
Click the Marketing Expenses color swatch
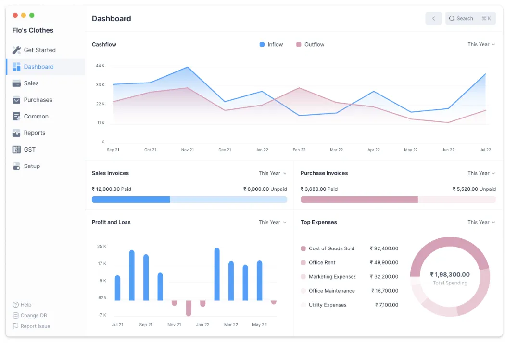pos(303,276)
